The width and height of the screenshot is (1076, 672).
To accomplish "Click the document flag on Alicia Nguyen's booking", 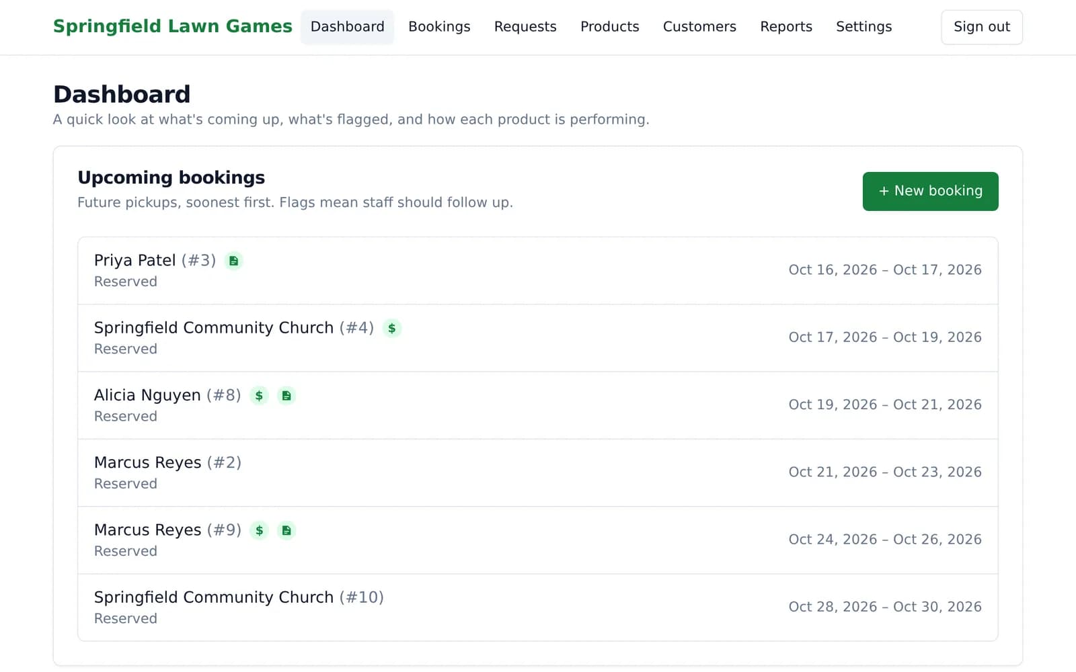I will [286, 396].
